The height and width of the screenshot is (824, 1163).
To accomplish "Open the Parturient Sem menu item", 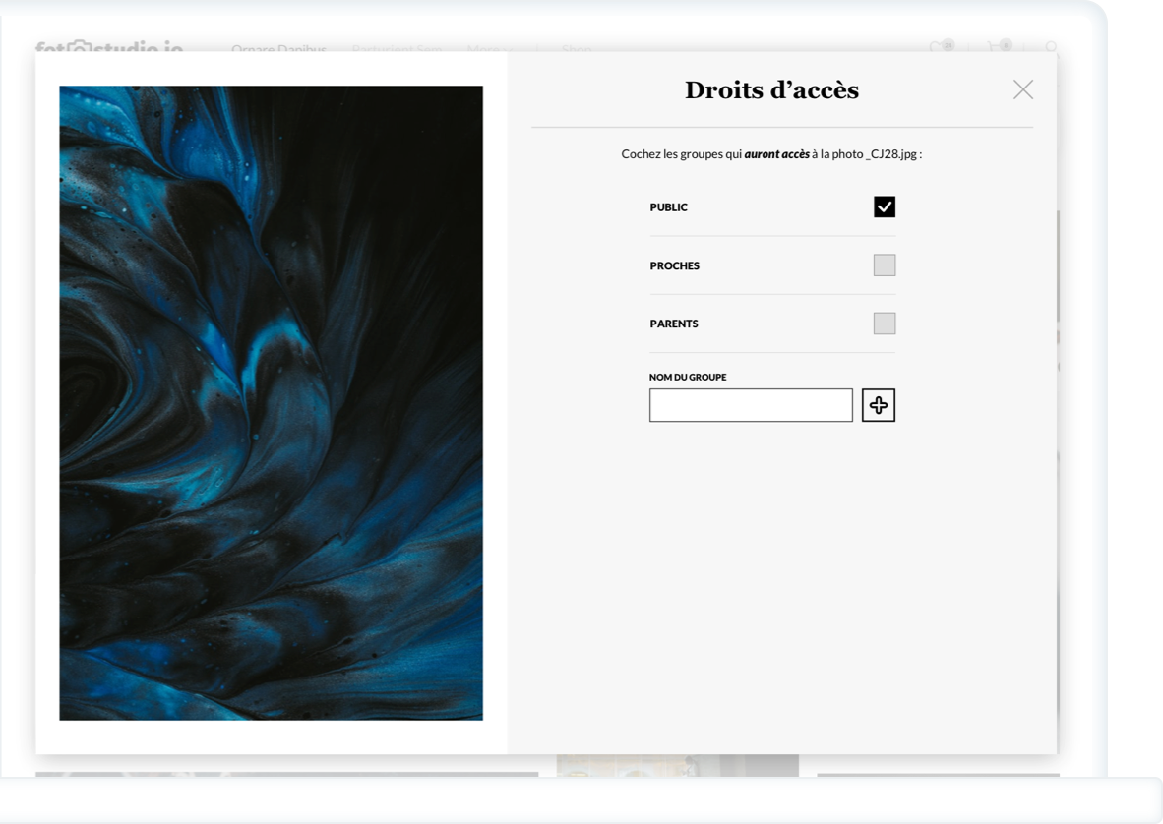I will [398, 49].
